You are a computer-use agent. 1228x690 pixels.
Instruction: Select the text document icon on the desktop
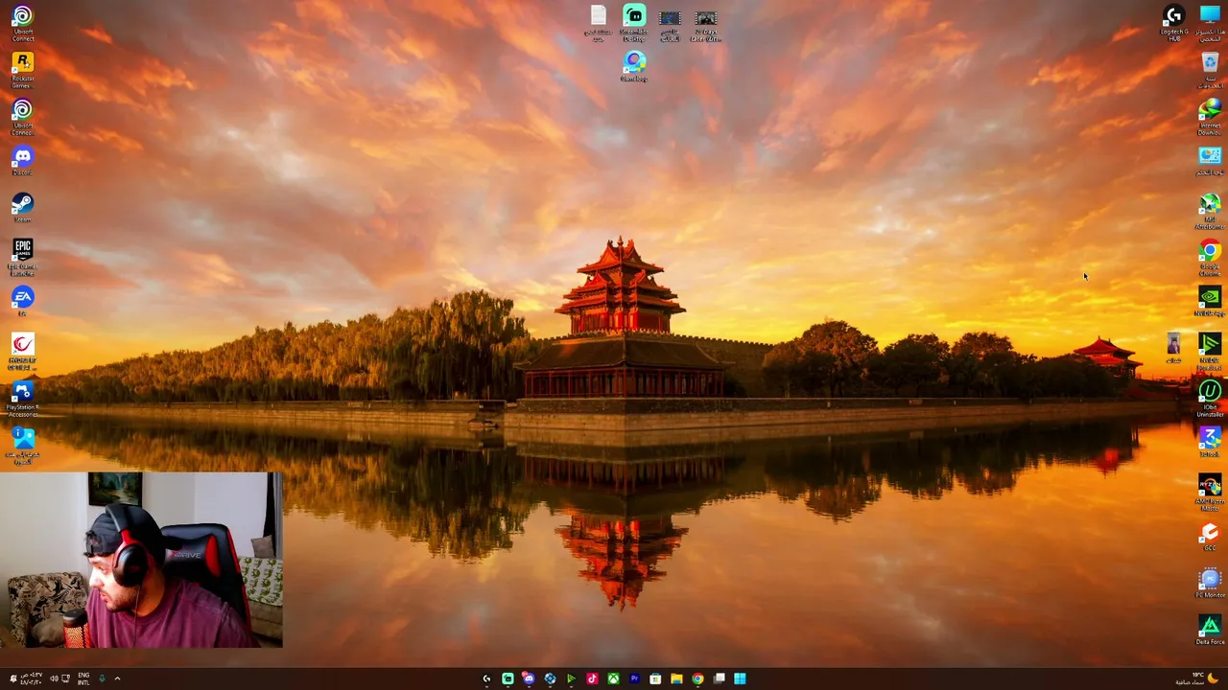[598, 24]
